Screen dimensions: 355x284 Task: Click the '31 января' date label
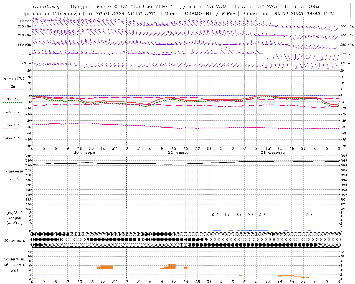click(x=178, y=153)
